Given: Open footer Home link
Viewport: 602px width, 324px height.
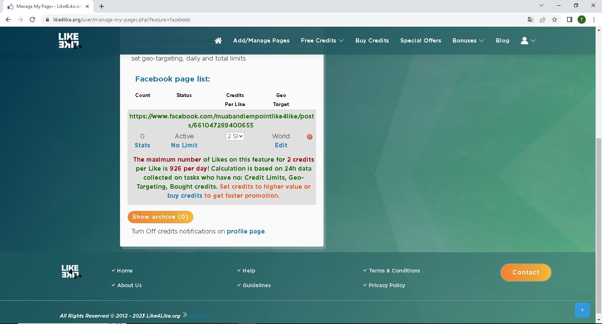Looking at the screenshot, I should click(125, 271).
